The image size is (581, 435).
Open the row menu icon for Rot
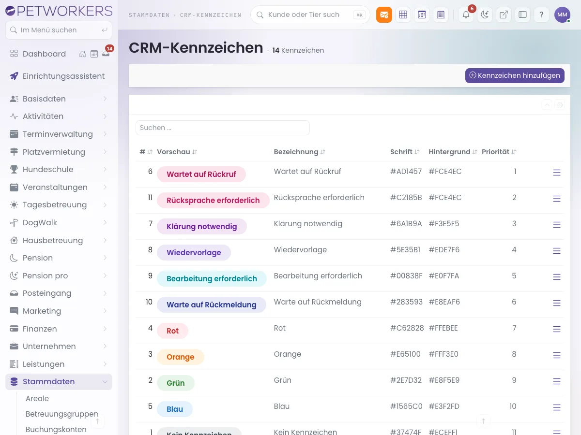pyautogui.click(x=557, y=329)
